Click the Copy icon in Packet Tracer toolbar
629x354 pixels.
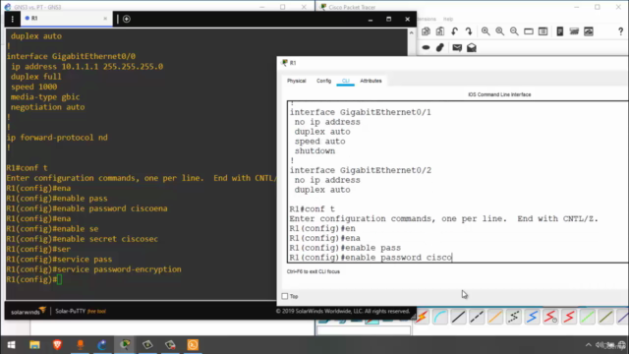(x=426, y=31)
